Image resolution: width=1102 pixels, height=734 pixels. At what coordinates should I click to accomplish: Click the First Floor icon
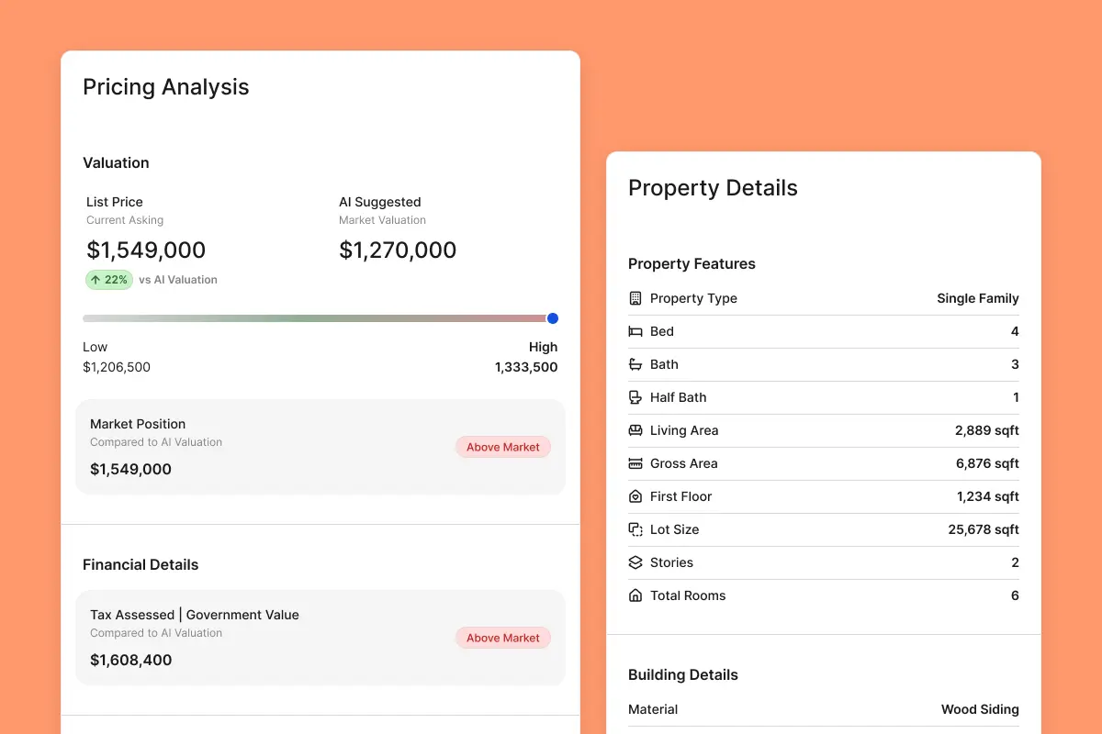(x=635, y=496)
